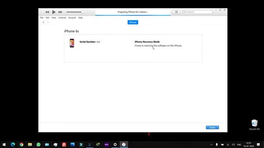The height and width of the screenshot is (148, 264).
Task: Open File Explorer from the taskbar
Action: (30, 144)
